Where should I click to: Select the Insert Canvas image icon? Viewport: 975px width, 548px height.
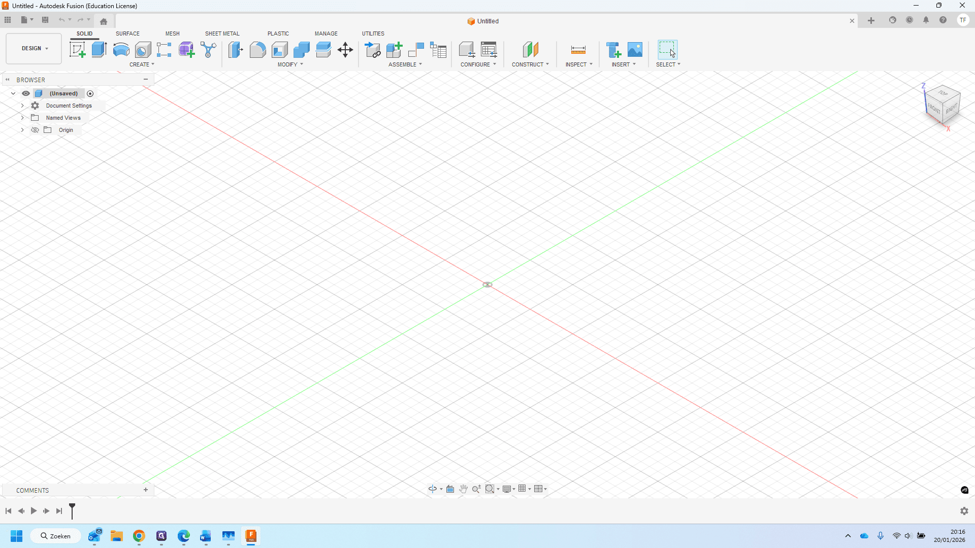pyautogui.click(x=635, y=50)
